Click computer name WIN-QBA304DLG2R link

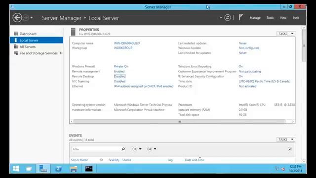tap(127, 43)
